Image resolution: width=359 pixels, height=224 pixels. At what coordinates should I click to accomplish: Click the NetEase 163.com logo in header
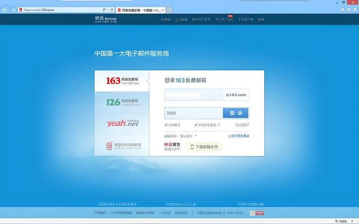106,19
